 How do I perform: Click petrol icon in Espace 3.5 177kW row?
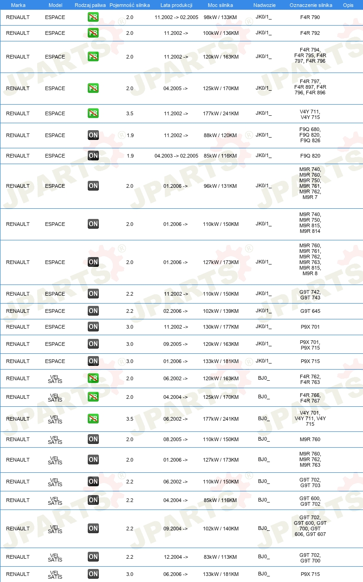tap(93, 113)
